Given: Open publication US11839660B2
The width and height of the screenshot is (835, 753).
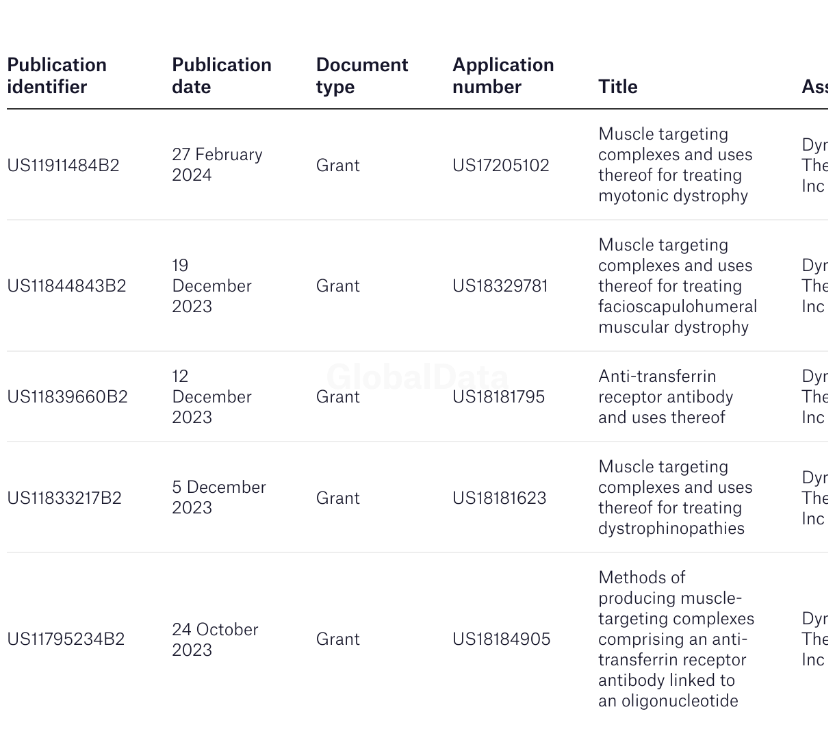Looking at the screenshot, I should (67, 397).
